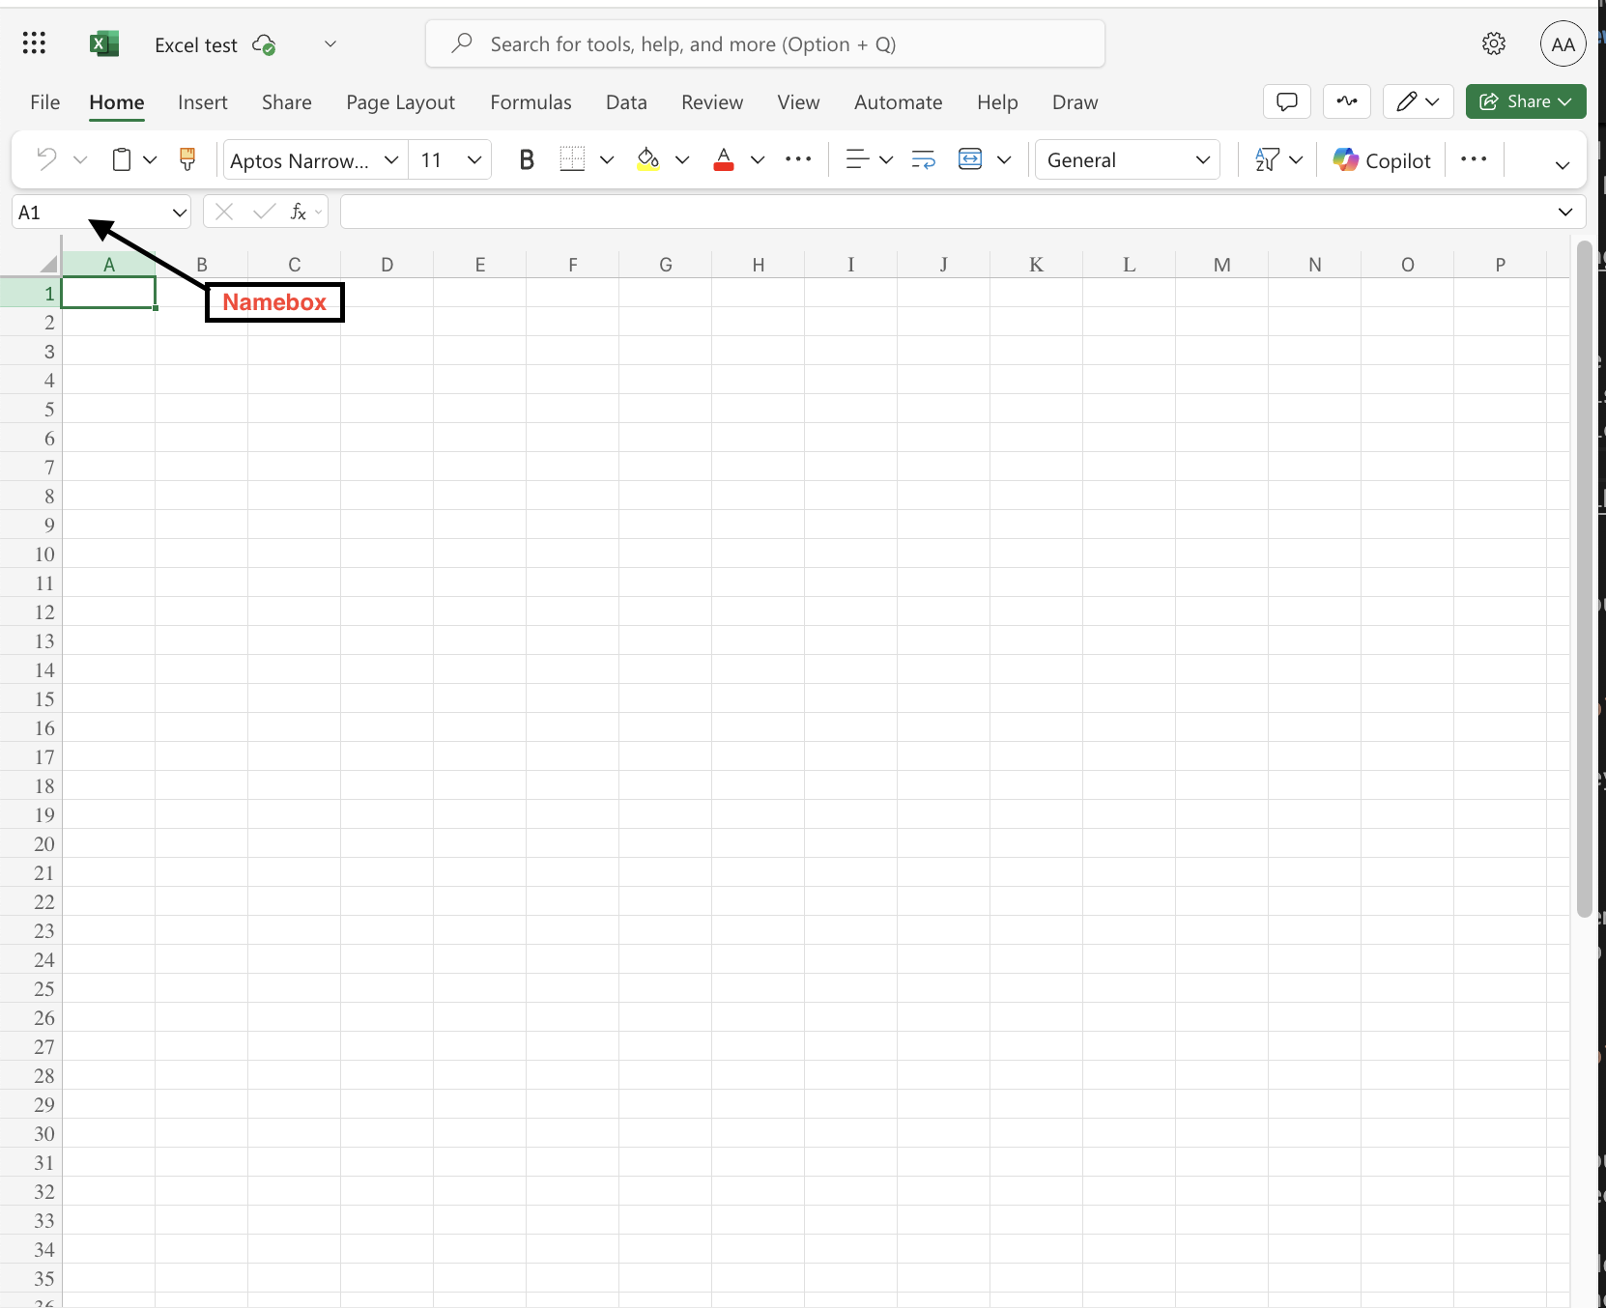Click the Merge cells icon
This screenshot has width=1606, height=1308.
[972, 159]
